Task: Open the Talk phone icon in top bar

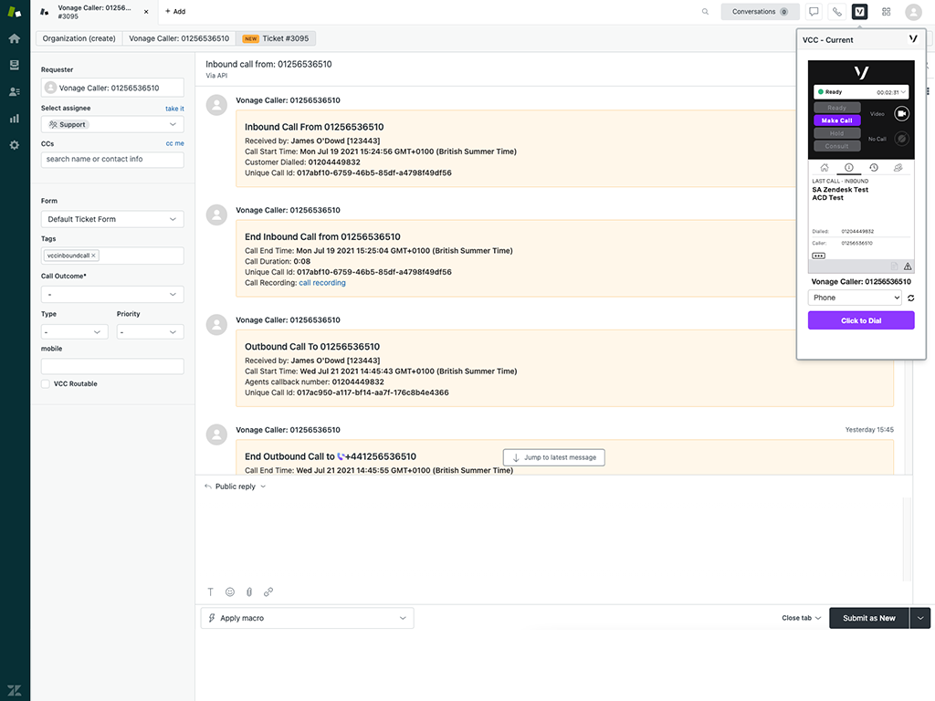Action: [837, 11]
